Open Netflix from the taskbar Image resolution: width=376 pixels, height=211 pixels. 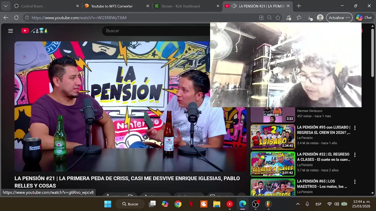[x=191, y=204]
